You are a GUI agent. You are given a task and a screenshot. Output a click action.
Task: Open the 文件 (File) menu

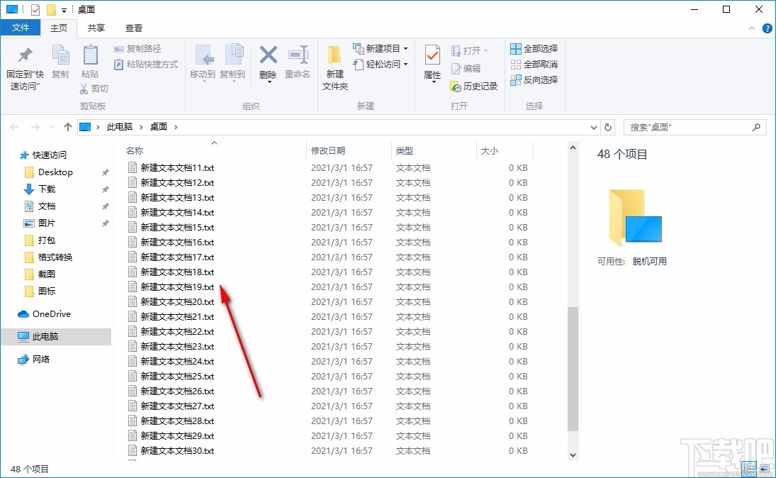coord(21,28)
